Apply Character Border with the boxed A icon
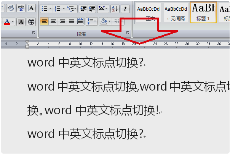 (x=31, y=8)
